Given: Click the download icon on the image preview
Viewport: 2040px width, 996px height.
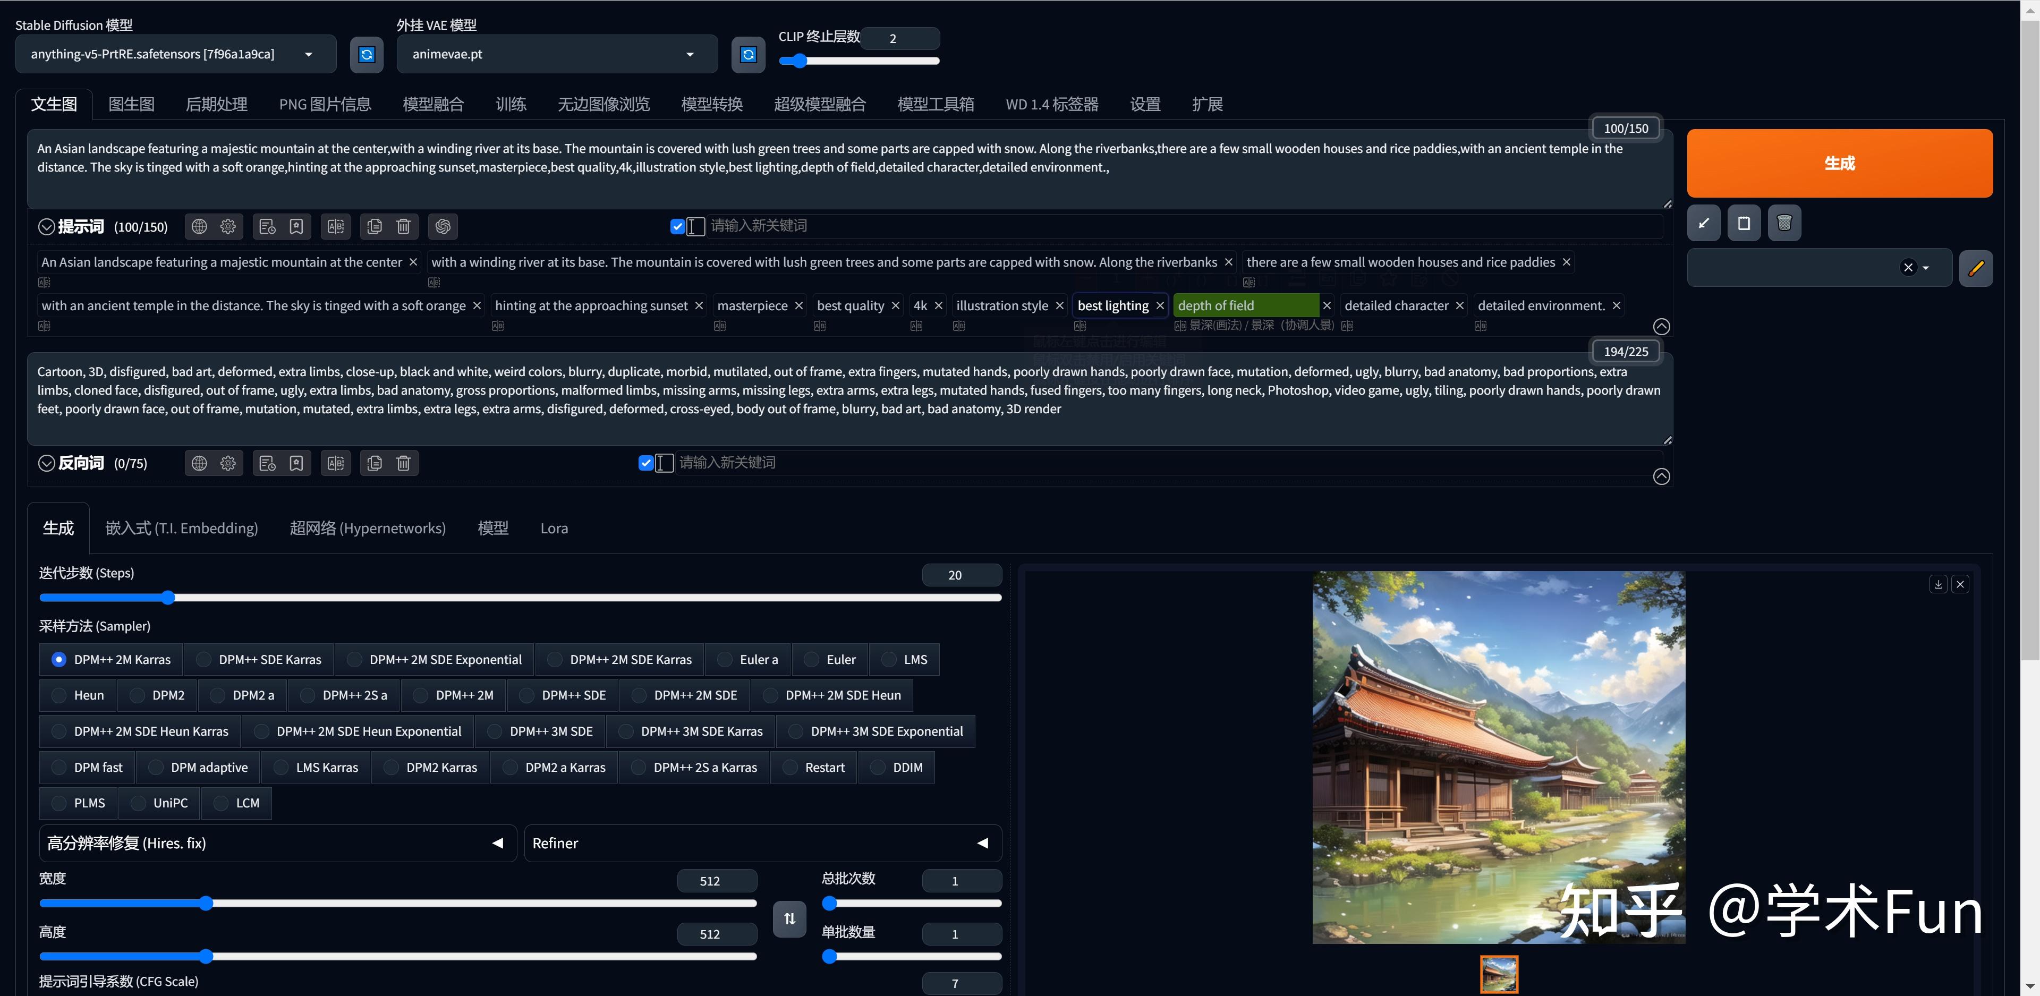Looking at the screenshot, I should tap(1938, 584).
